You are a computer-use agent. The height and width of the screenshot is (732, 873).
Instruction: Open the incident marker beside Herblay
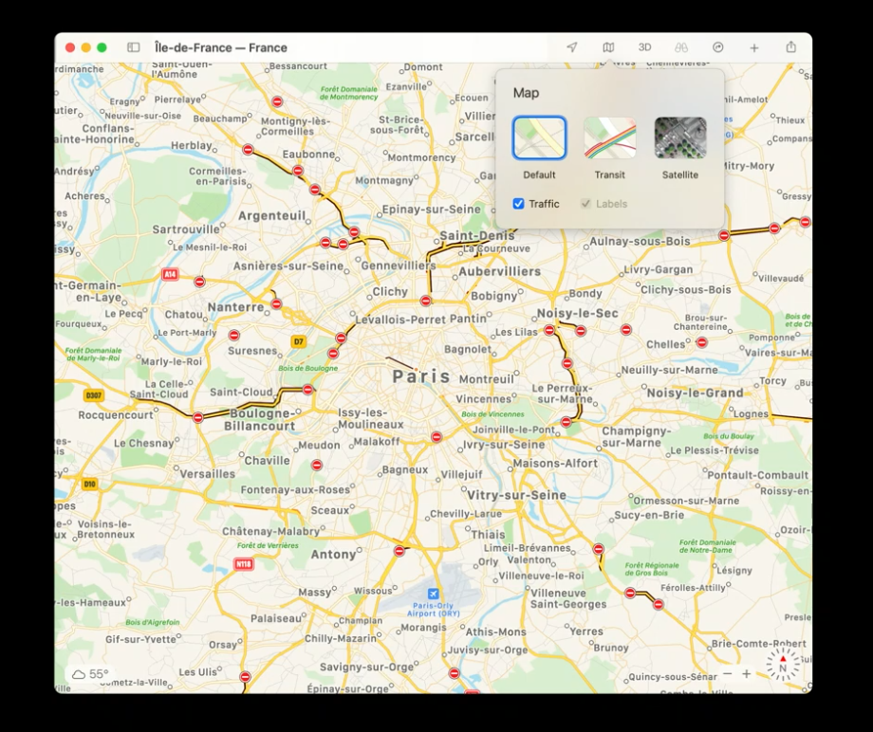(249, 150)
